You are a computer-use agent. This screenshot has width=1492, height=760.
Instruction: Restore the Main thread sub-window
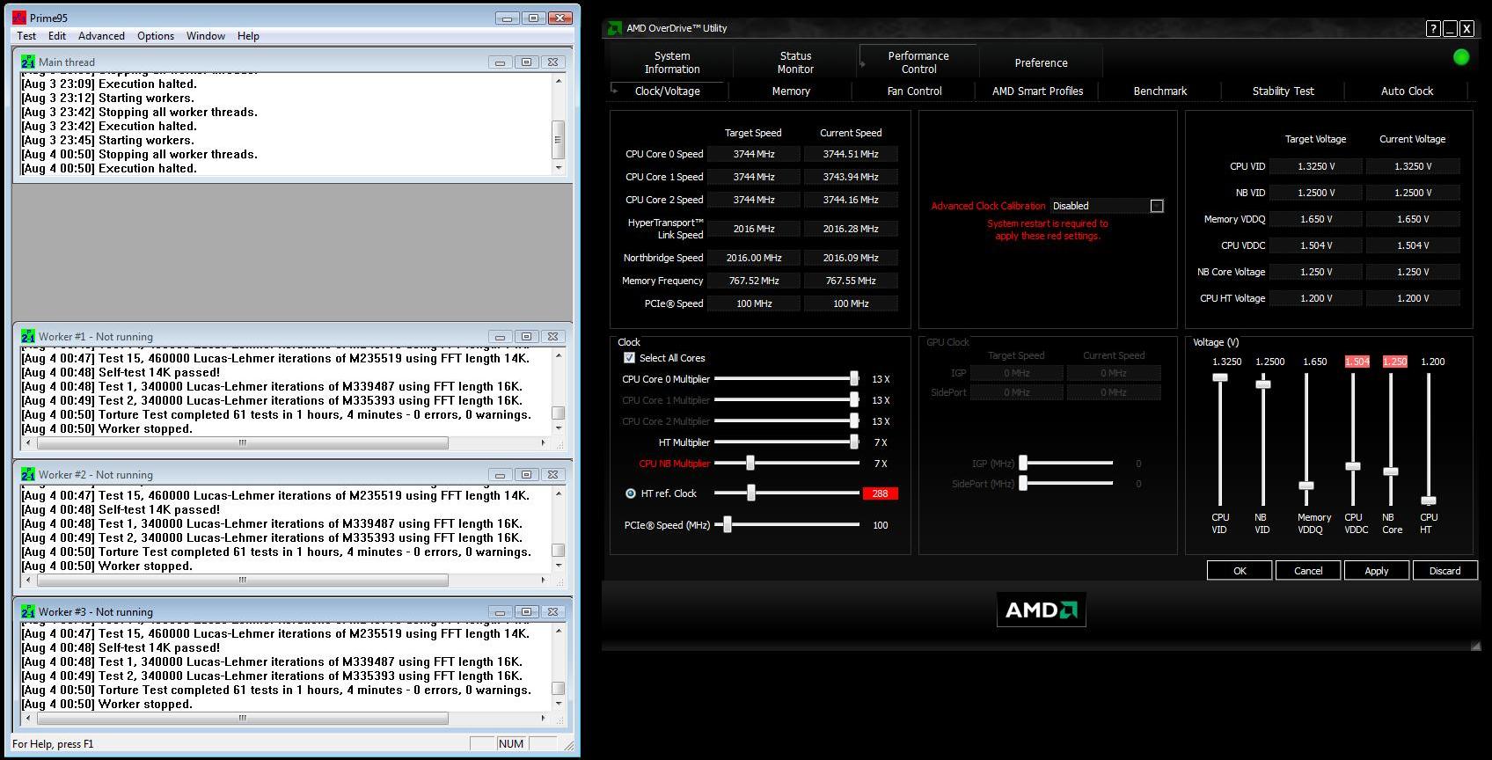click(x=526, y=62)
